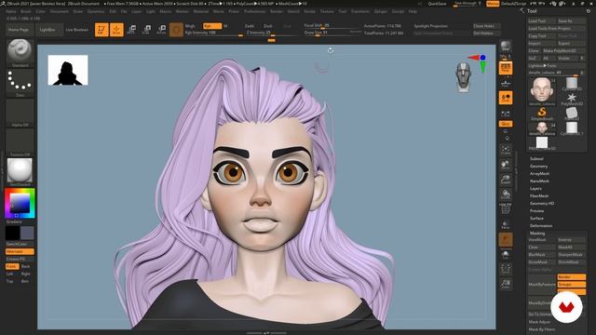Click the QuickSave button
The width and height of the screenshot is (596, 335).
click(x=437, y=4)
